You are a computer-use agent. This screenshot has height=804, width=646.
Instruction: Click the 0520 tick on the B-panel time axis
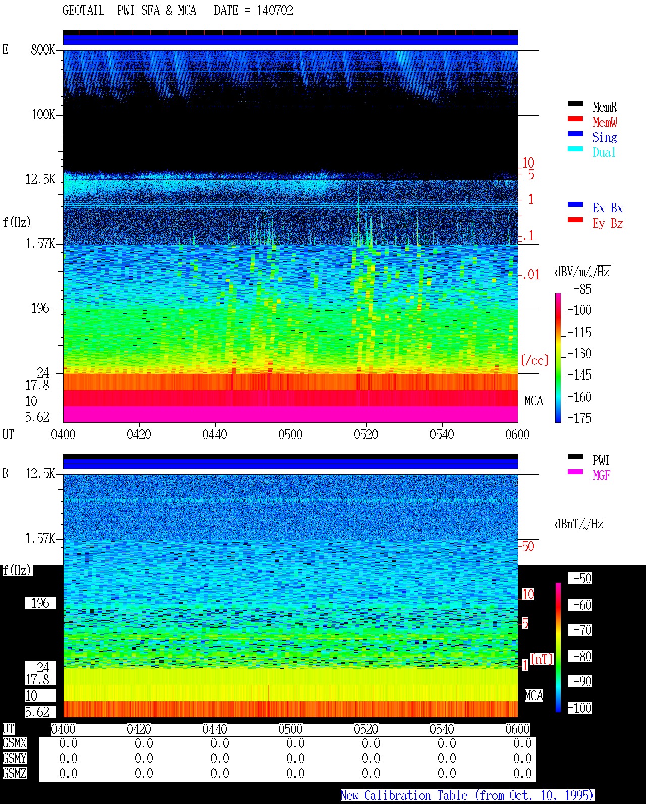366,729
